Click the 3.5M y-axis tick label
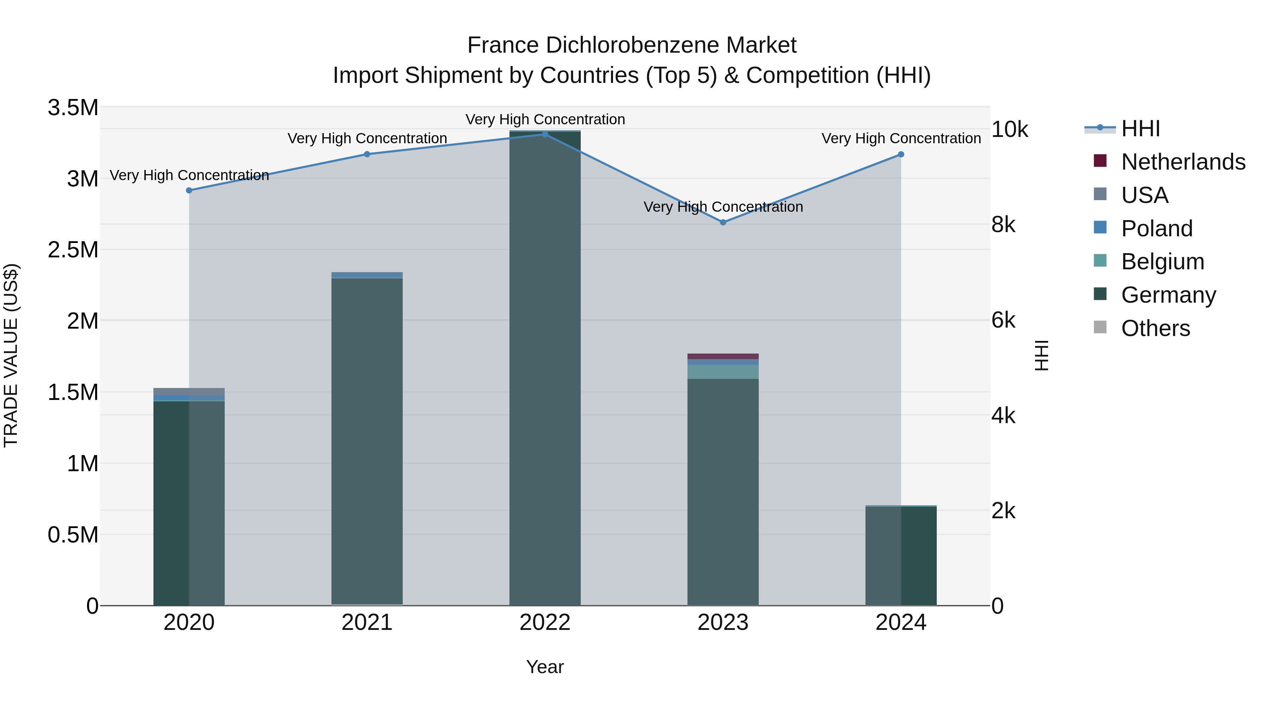This screenshot has width=1264, height=711. [x=73, y=107]
